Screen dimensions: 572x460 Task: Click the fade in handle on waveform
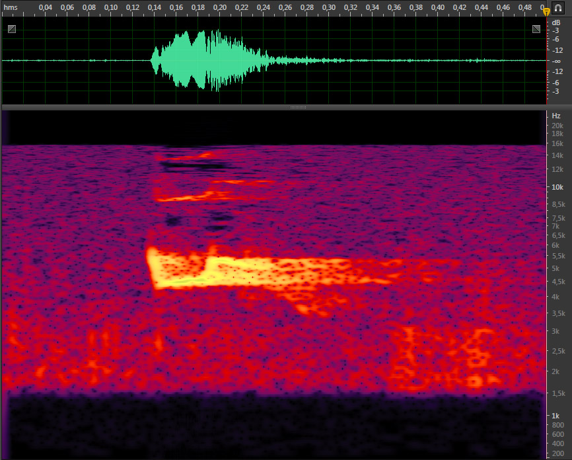click(x=12, y=29)
